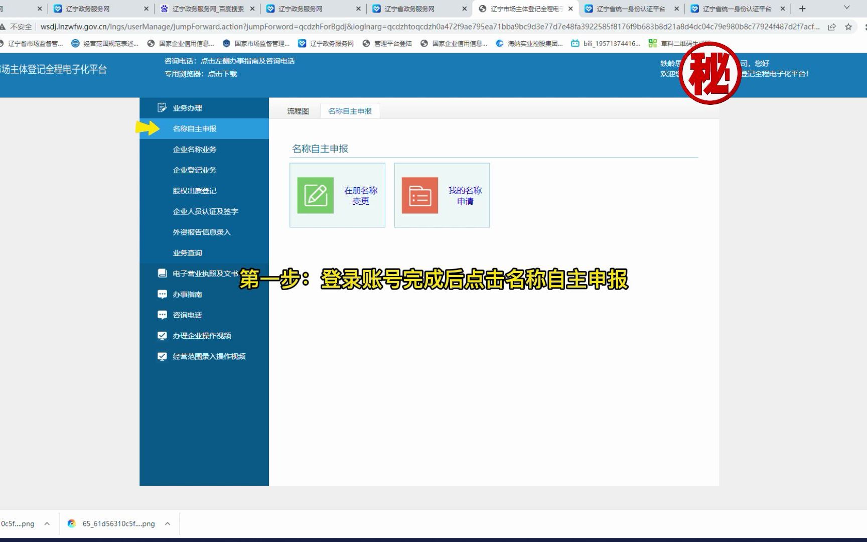Open 经营范围录入操作视频 sidebar item

204,356
